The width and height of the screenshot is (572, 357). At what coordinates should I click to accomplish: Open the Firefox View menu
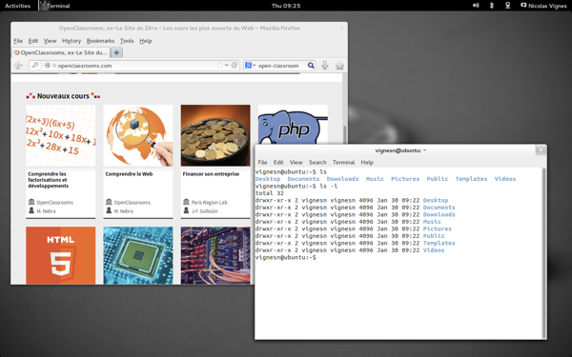point(50,41)
